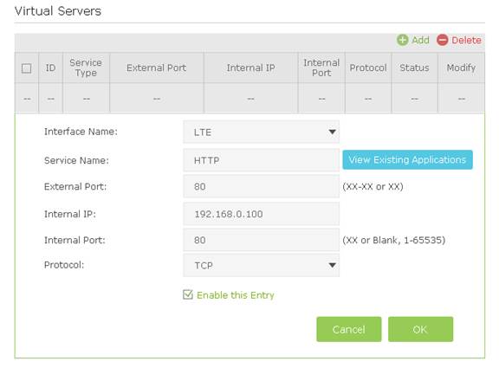Click the Status column header
The height and width of the screenshot is (368, 499).
[x=414, y=68]
